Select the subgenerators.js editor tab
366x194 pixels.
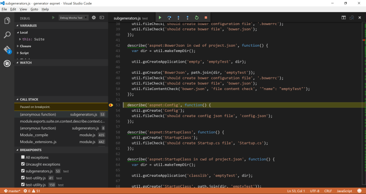click(131, 18)
